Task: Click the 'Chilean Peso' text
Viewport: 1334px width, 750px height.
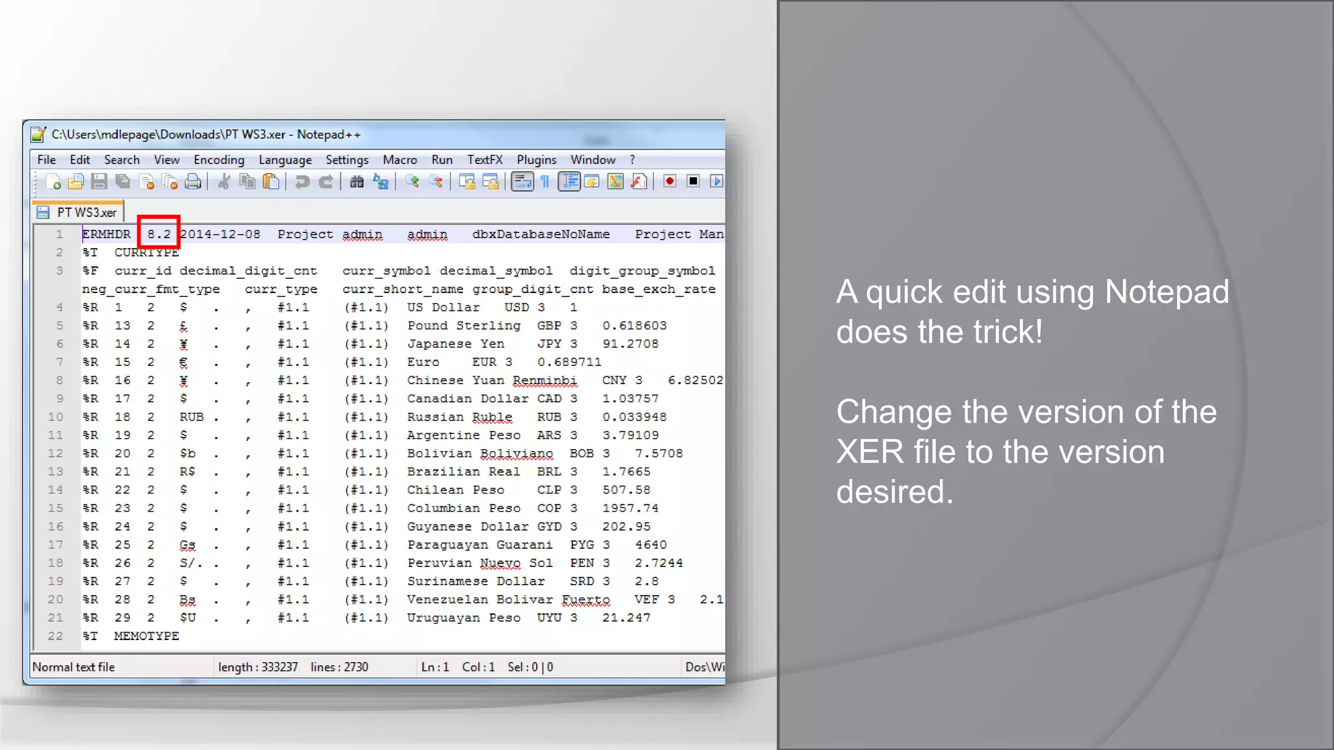Action: click(x=456, y=490)
